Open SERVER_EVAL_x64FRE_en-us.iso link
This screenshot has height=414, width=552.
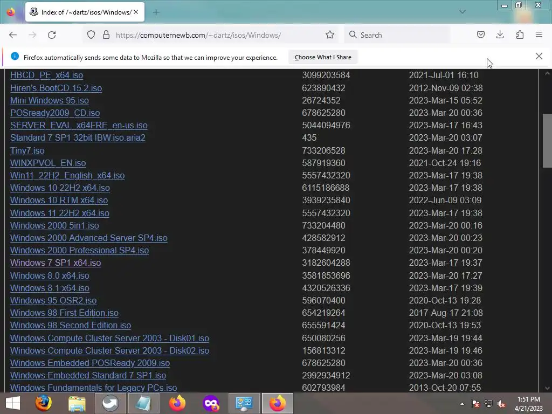pyautogui.click(x=79, y=125)
